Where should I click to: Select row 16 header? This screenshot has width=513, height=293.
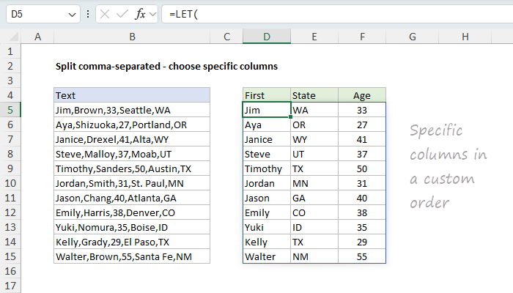(11, 271)
